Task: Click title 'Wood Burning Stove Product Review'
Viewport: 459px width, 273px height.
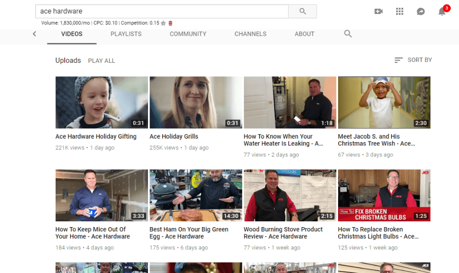Action: pos(283,233)
